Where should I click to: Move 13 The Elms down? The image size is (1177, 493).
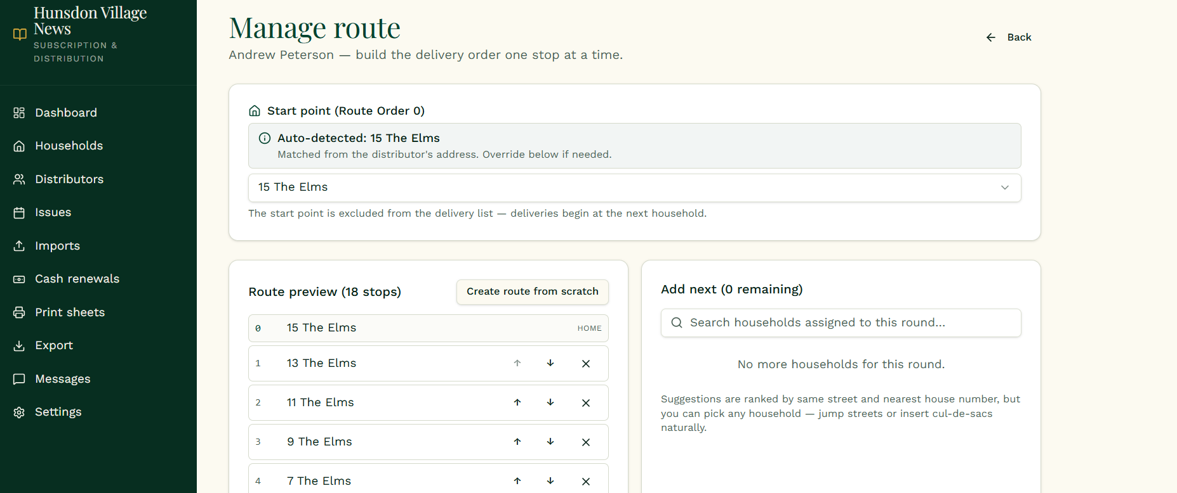tap(550, 363)
